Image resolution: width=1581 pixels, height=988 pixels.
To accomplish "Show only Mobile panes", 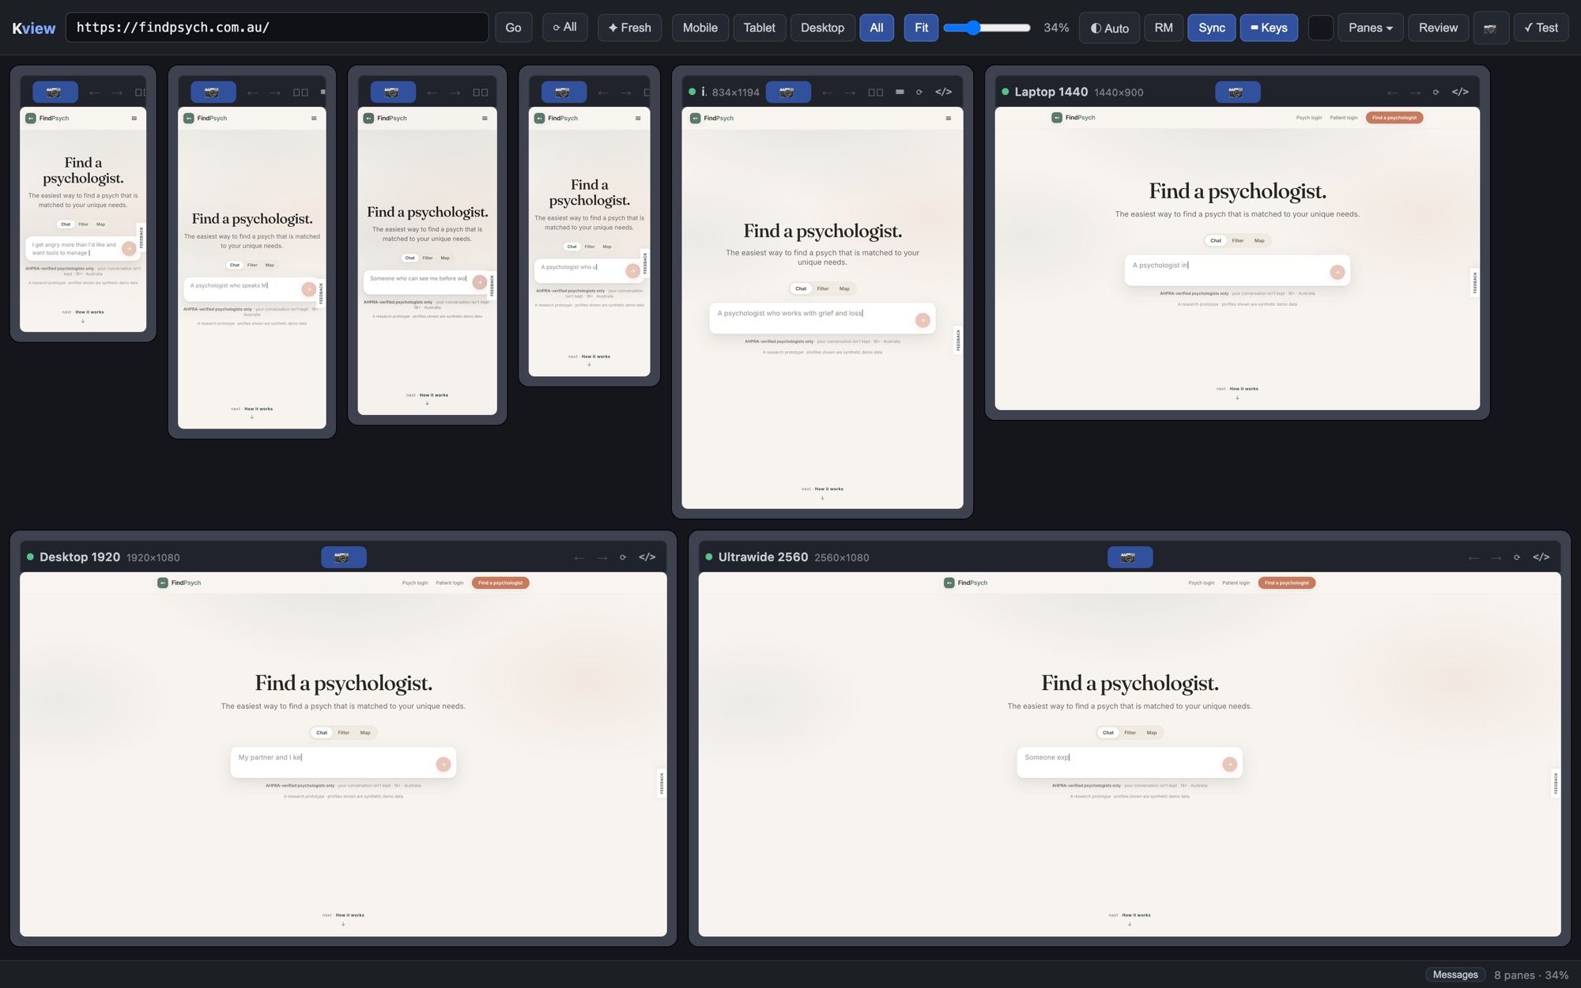I will (700, 28).
